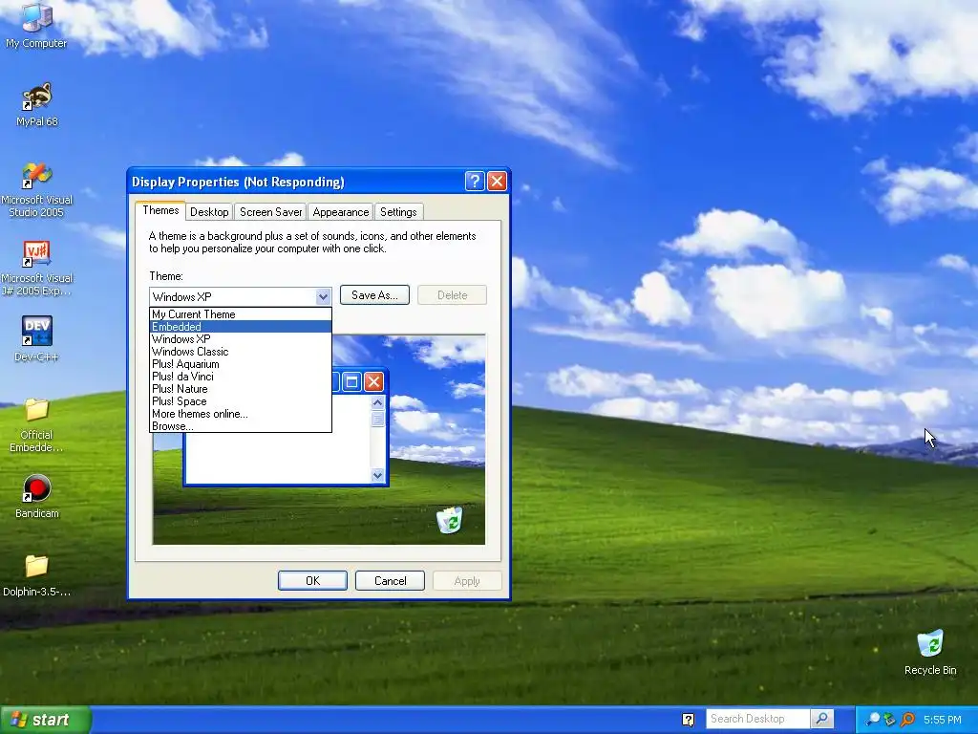Click the Display Properties help question button

pos(475,182)
